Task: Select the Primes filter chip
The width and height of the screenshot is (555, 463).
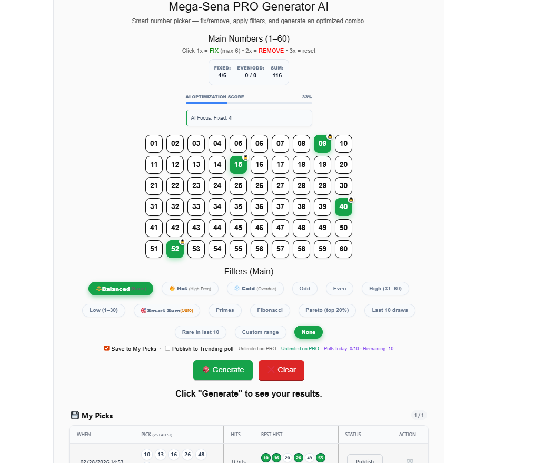Action: [x=225, y=310]
